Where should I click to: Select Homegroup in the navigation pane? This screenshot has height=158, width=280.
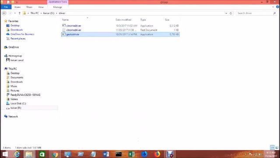click(15, 56)
